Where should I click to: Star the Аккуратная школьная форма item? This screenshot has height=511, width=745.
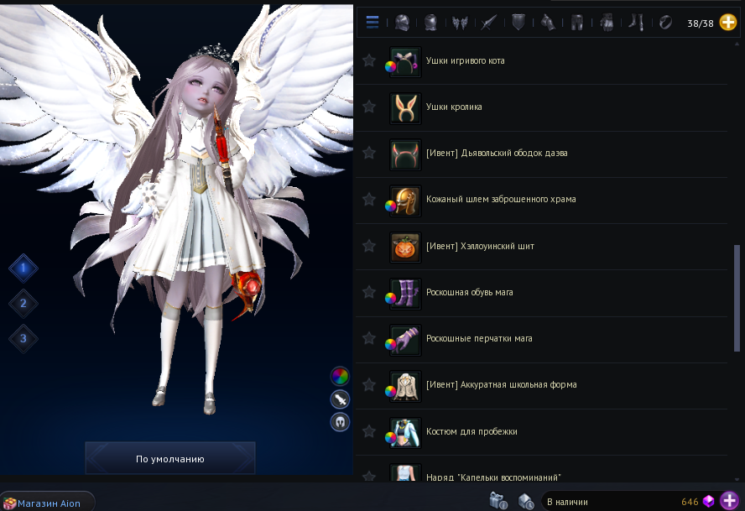pos(368,384)
